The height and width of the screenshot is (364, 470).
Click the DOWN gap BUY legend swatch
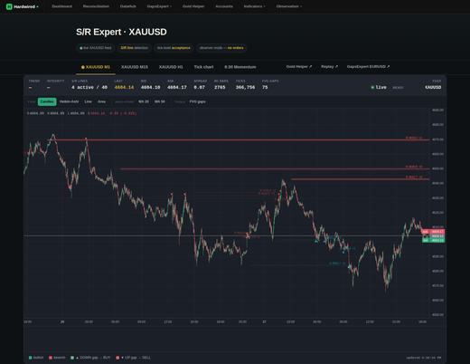click(x=72, y=358)
